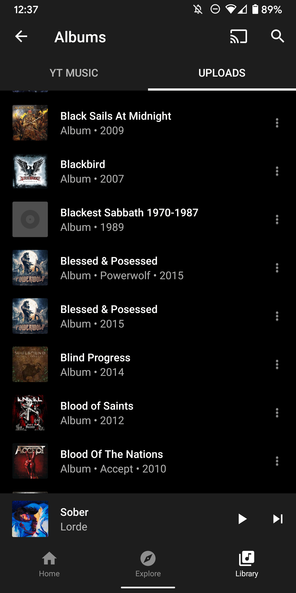The image size is (296, 593).
Task: Play the song Sober in mini player
Action: click(x=242, y=519)
